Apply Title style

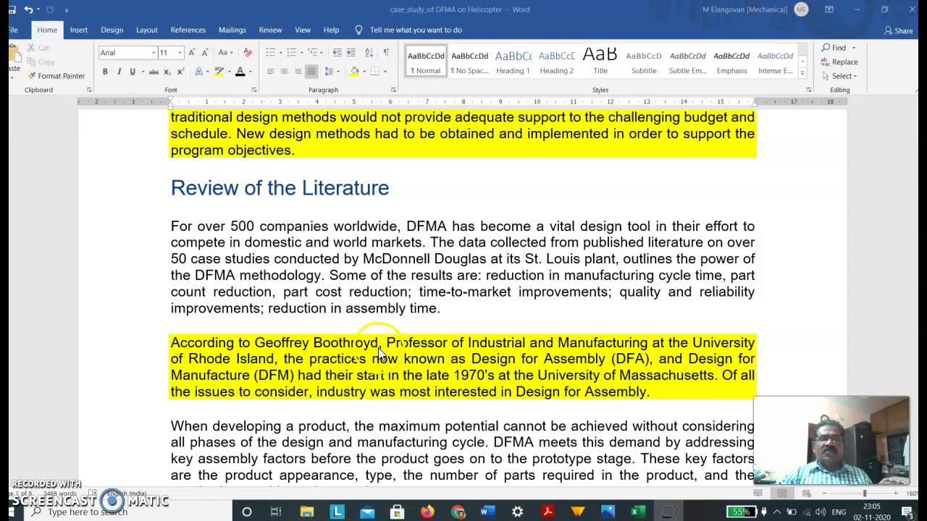pyautogui.click(x=600, y=62)
